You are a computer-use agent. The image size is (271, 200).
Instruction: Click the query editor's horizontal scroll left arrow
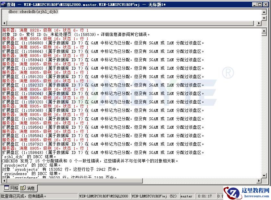[x=4, y=23]
